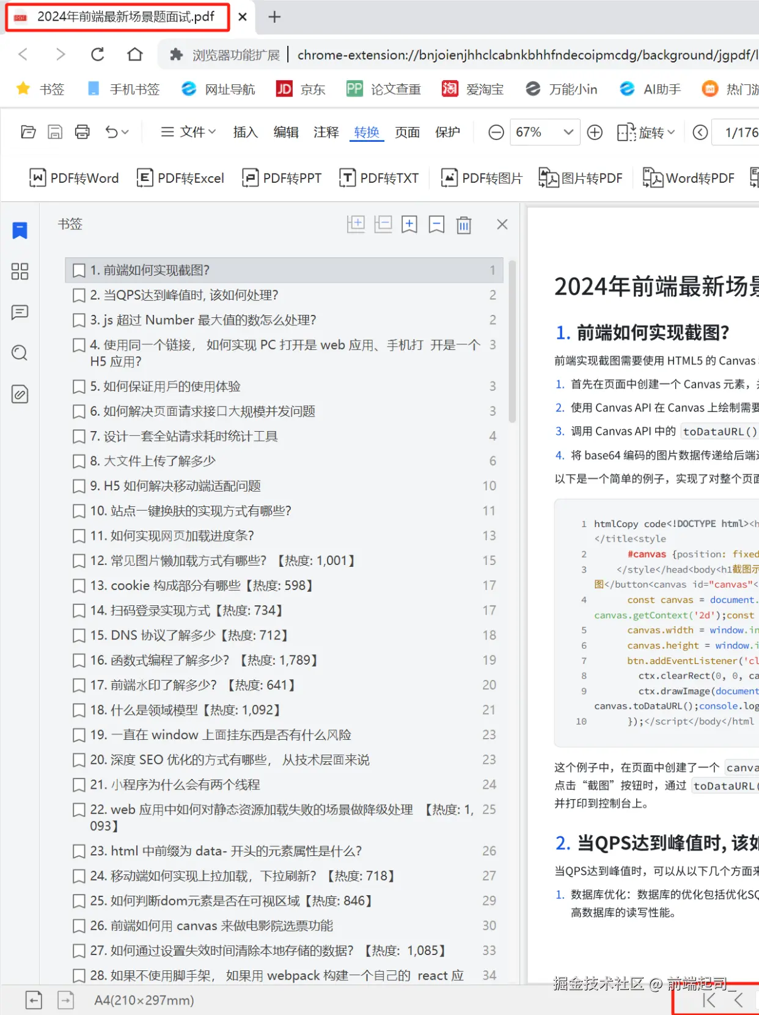Click the browser address bar URL
Image resolution: width=759 pixels, height=1015 pixels.
[x=527, y=55]
